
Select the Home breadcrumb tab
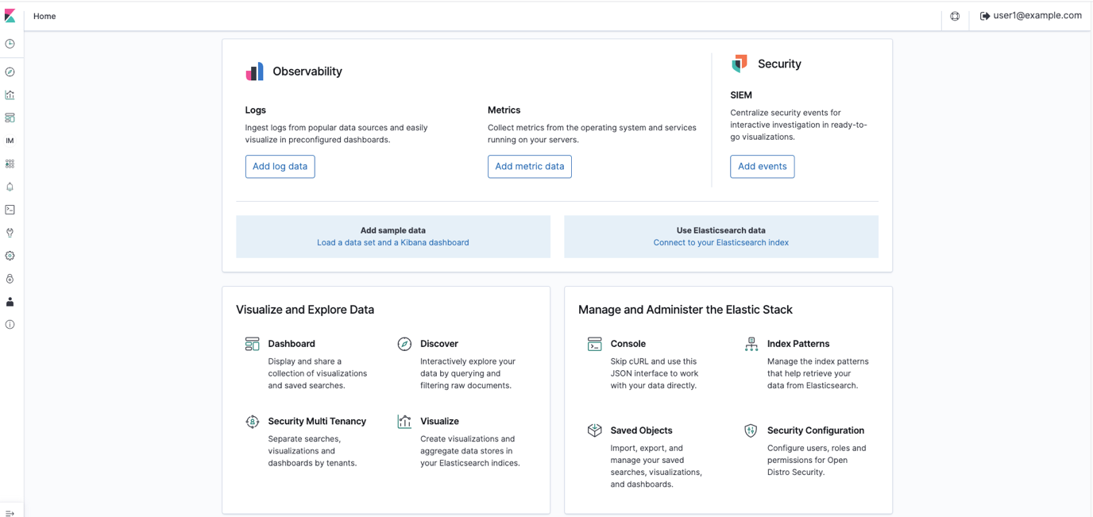[44, 16]
